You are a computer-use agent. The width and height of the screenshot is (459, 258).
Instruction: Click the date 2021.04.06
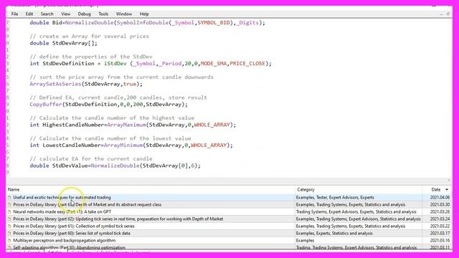pos(440,198)
